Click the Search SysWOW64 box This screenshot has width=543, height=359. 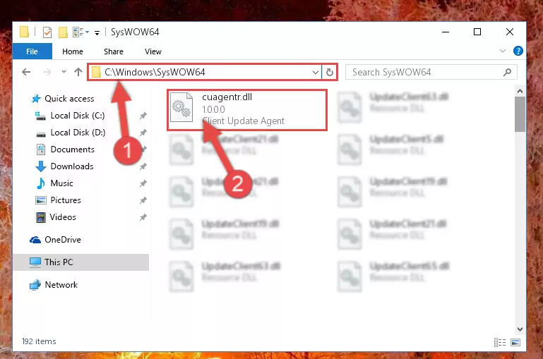click(x=431, y=72)
